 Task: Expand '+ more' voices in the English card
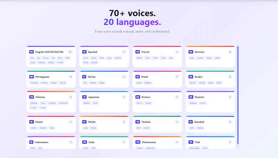(60, 62)
